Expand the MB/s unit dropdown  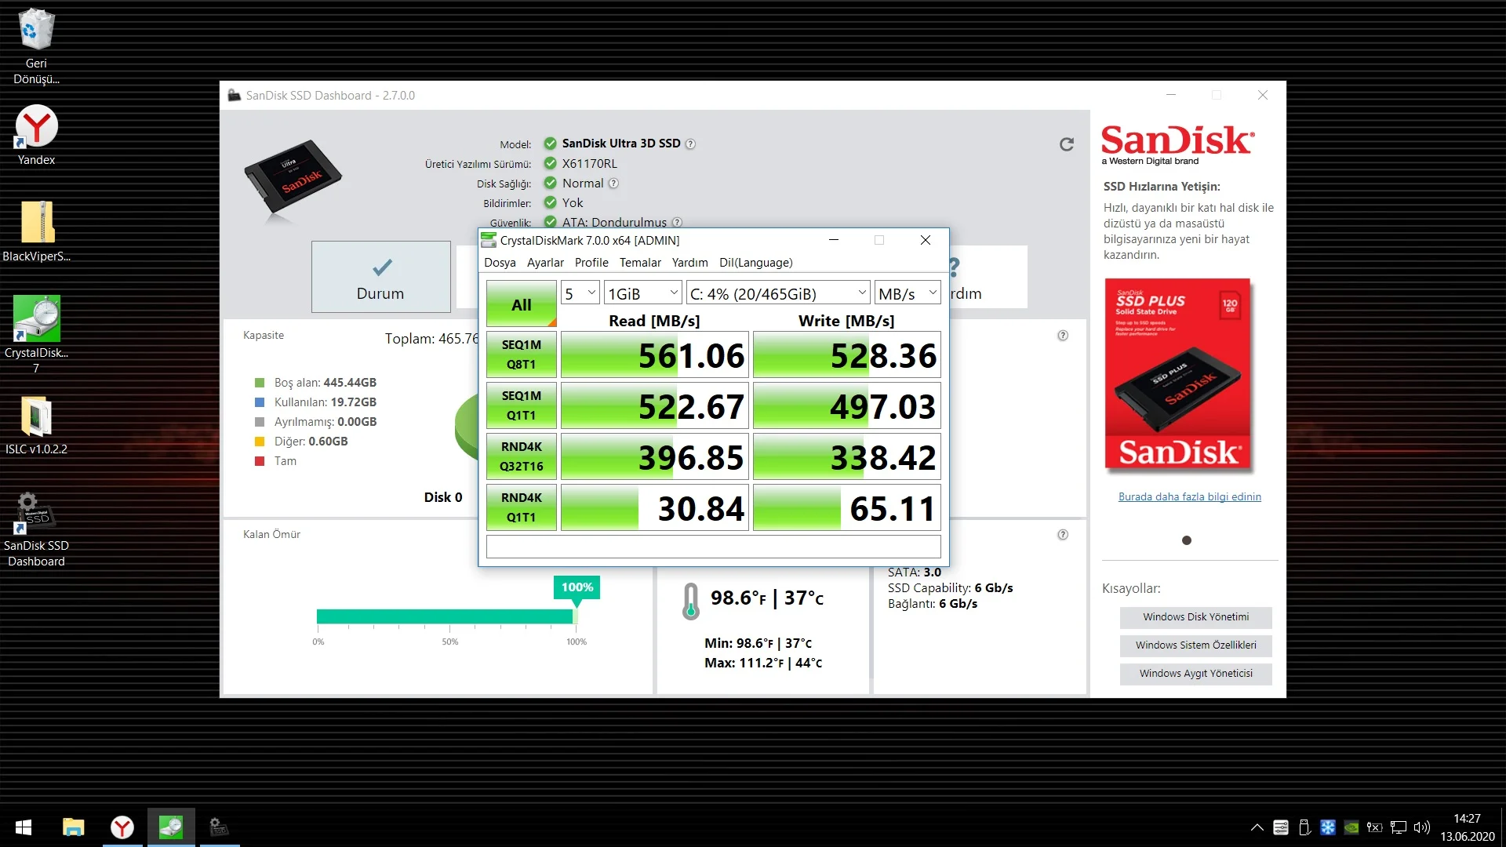[x=908, y=293]
